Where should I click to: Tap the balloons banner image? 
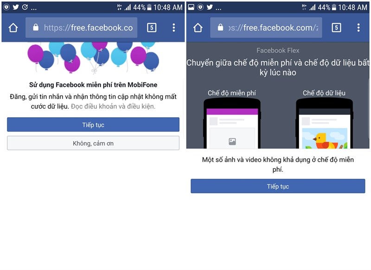93,57
